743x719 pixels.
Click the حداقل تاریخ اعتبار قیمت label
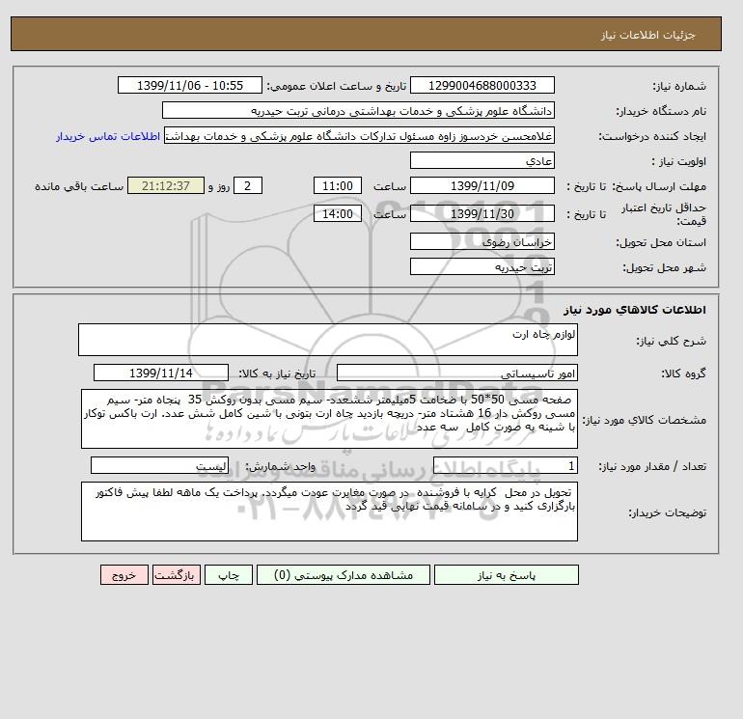pos(664,214)
